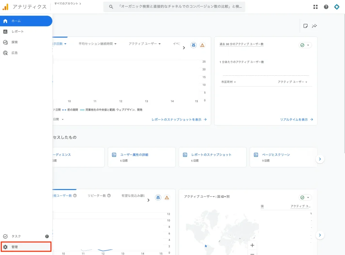Click warning triangle icon in top chart

202,45
